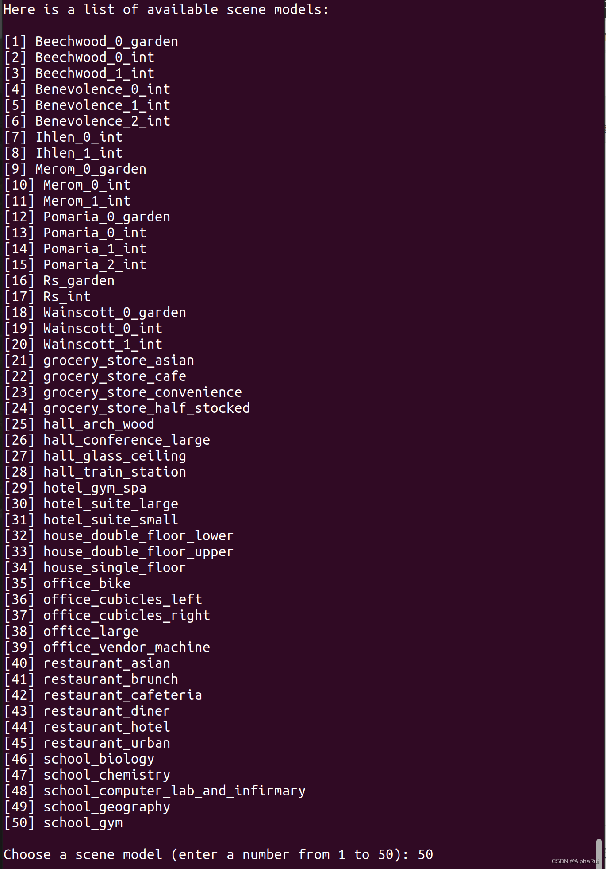Viewport: 606px width, 869px height.
Task: Click the school_gym list entry
Action: click(63, 823)
